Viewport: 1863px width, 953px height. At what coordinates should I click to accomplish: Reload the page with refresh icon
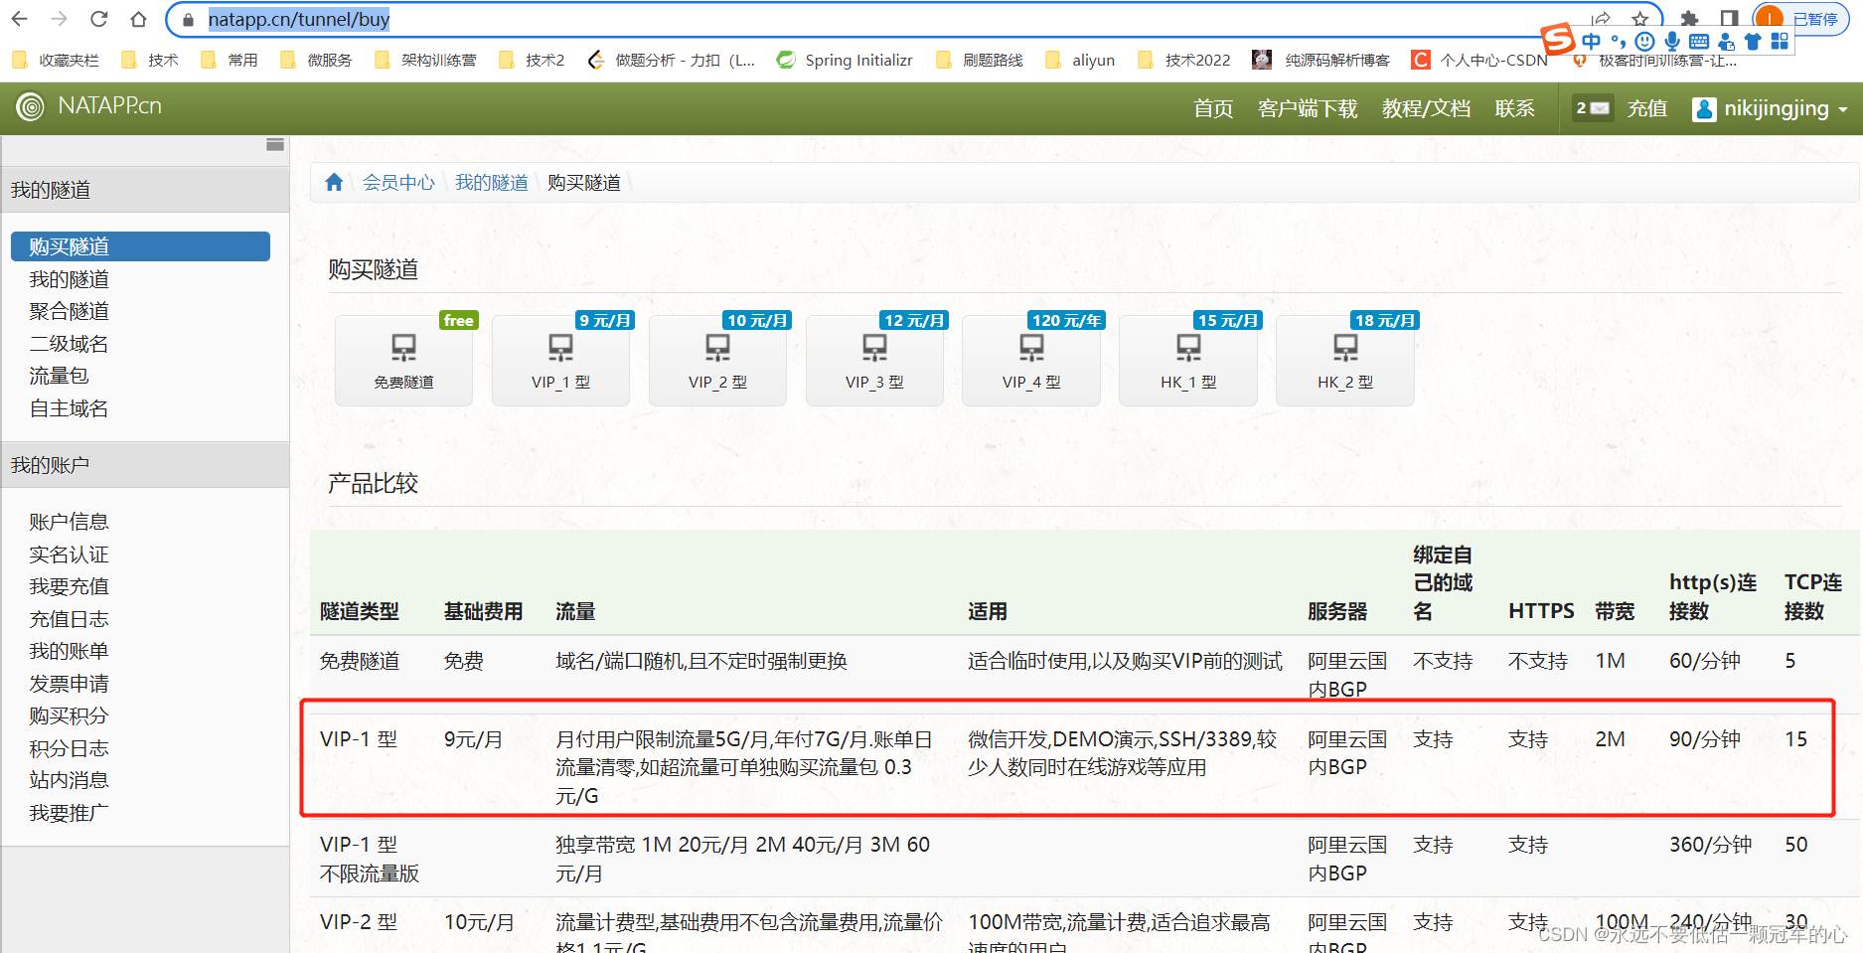[98, 19]
